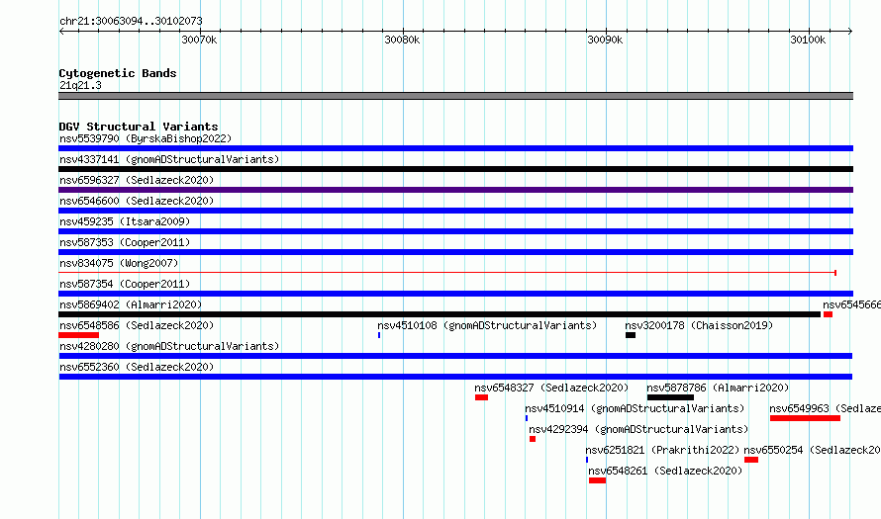881x519 pixels.
Task: Click the nsv5539790 (ByrskaBishop2022) label
Action: [x=146, y=138]
